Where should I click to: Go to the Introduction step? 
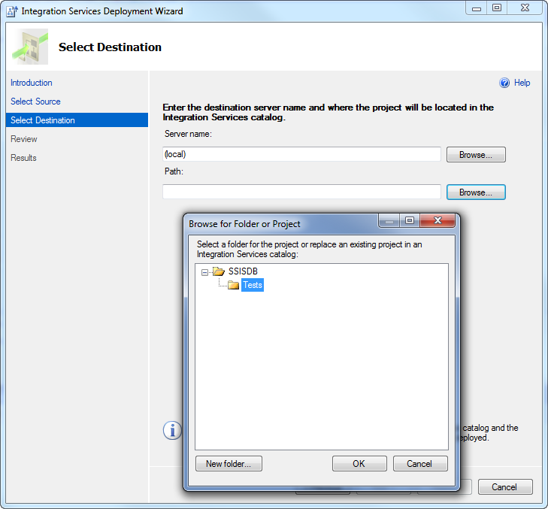32,83
